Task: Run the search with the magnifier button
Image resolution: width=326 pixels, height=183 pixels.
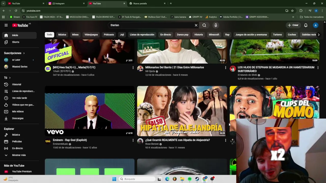Action: tap(204, 25)
